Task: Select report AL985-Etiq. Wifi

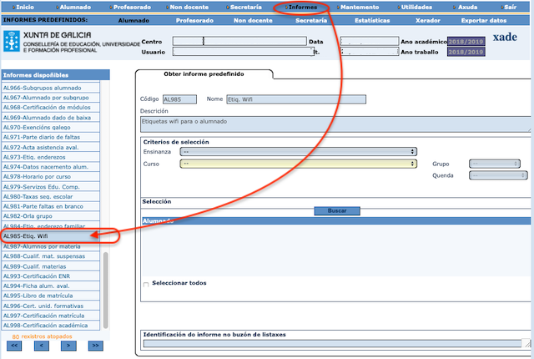Action: pyautogui.click(x=51, y=236)
